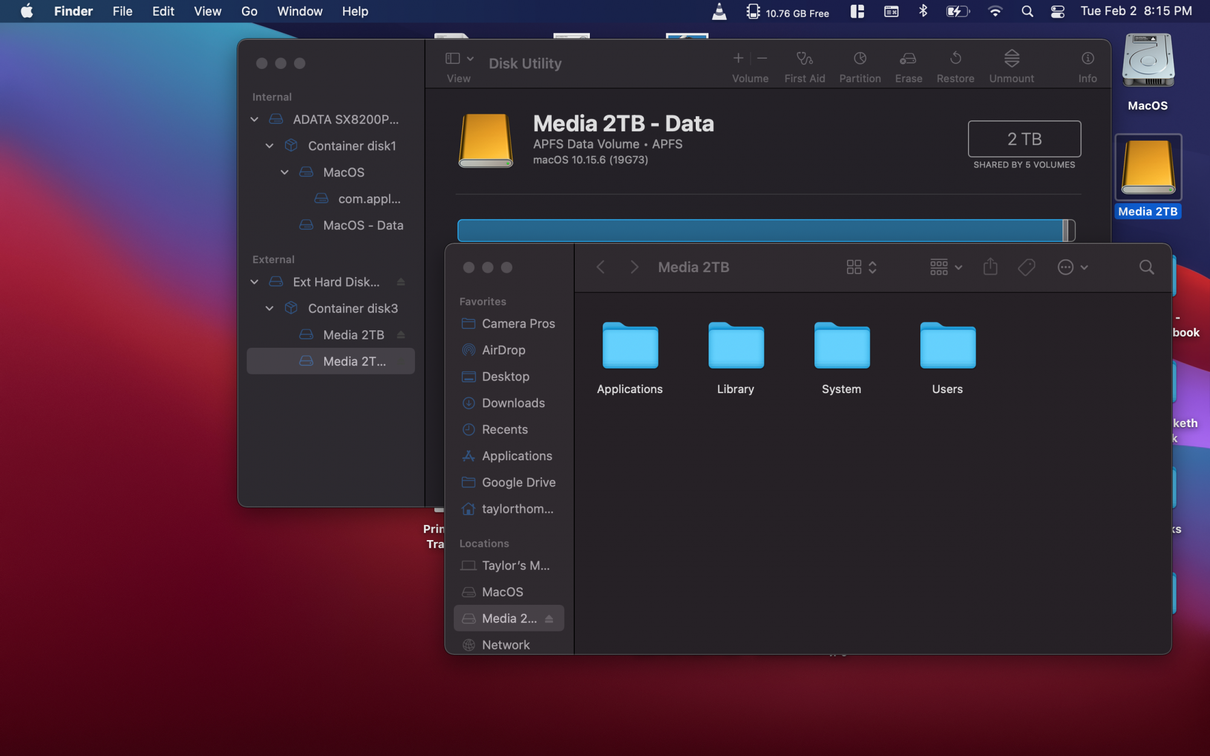Go back in Finder window
The image size is (1210, 756).
(600, 267)
